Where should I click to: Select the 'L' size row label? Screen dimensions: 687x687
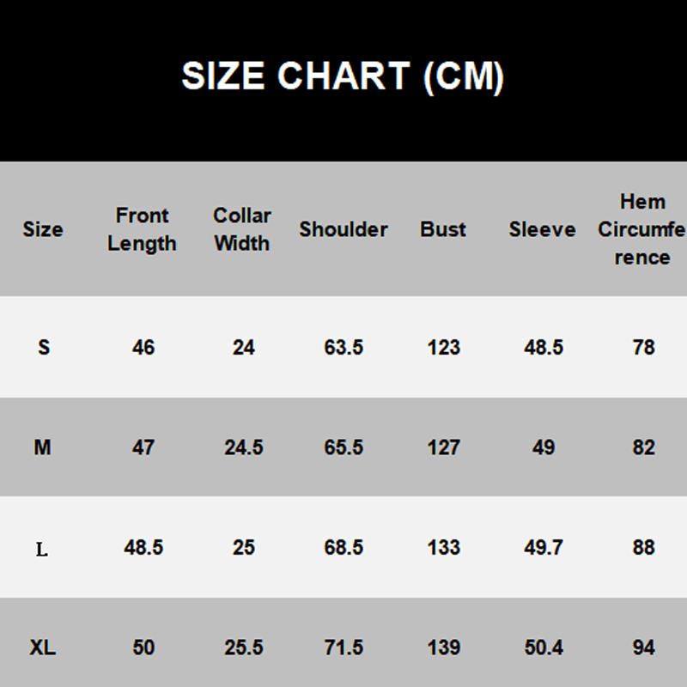42,549
